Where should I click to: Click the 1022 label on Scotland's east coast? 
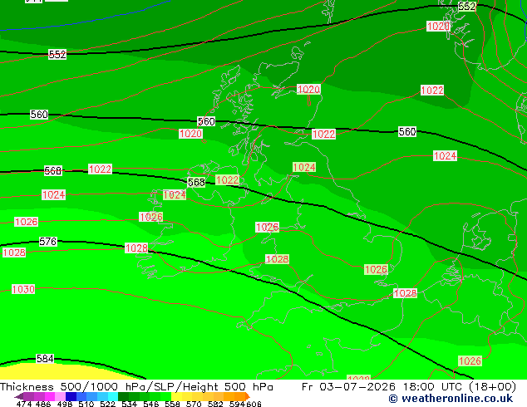point(323,135)
